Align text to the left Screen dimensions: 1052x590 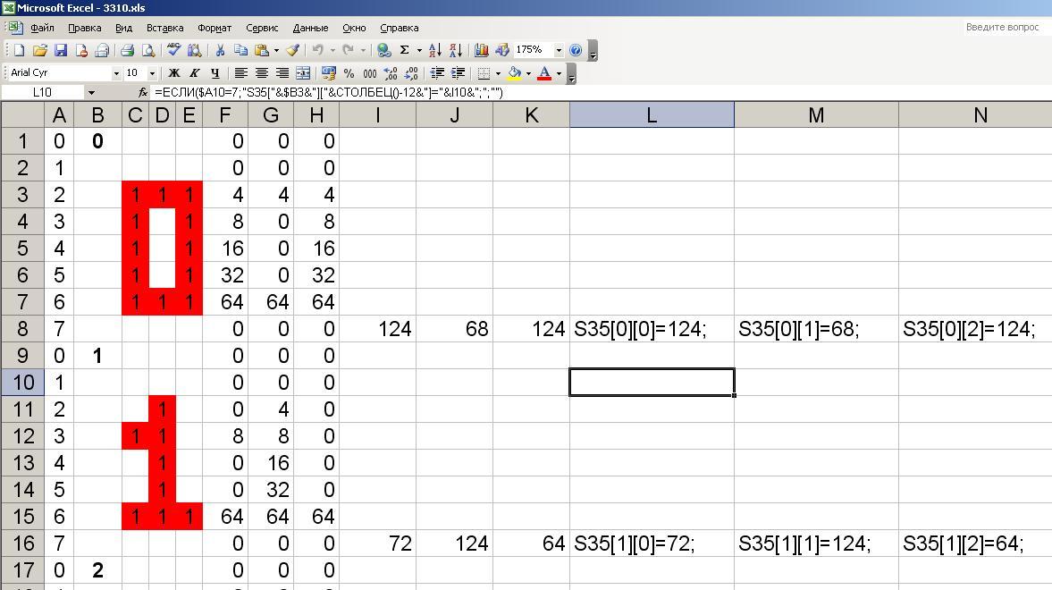coord(240,73)
